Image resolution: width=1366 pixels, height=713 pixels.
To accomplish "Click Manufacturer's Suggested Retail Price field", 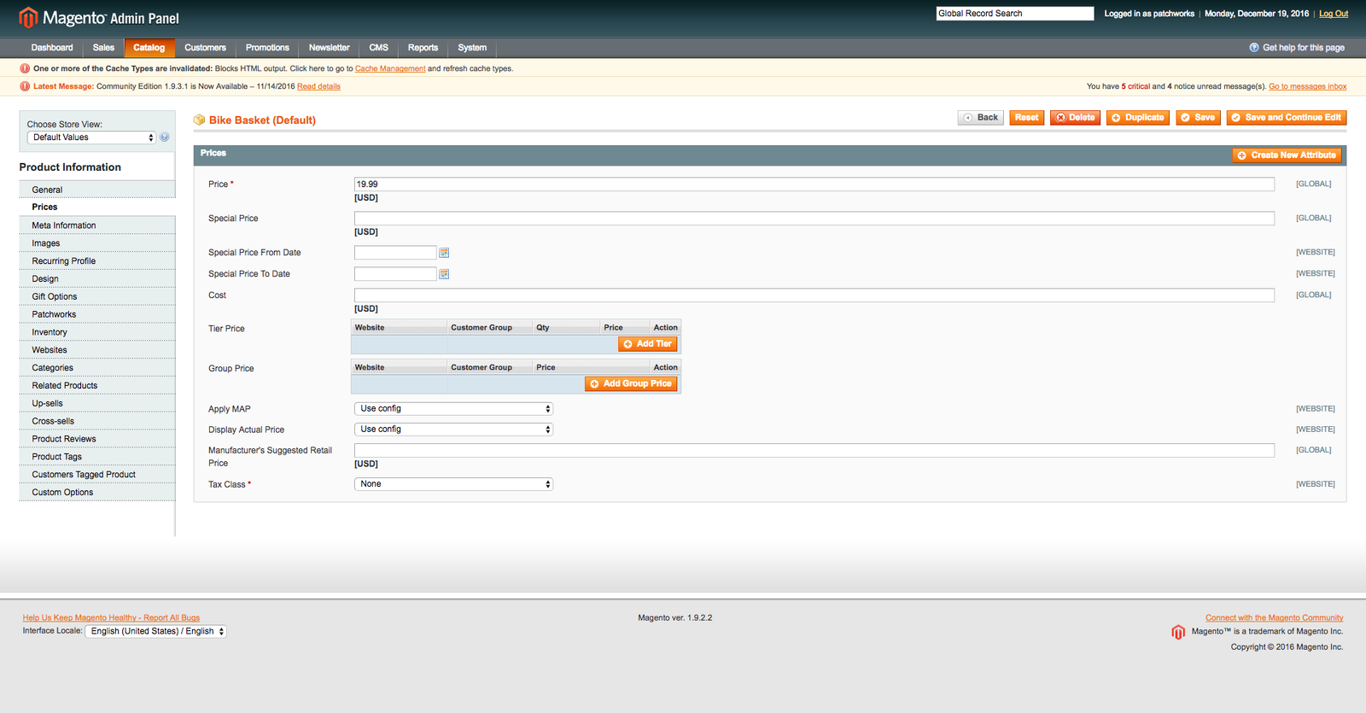I will [x=814, y=451].
